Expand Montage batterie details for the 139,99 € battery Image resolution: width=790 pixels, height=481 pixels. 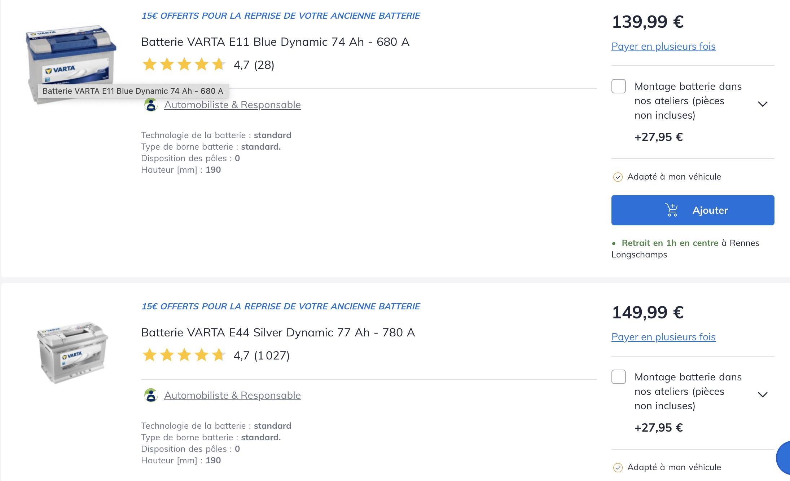763,104
